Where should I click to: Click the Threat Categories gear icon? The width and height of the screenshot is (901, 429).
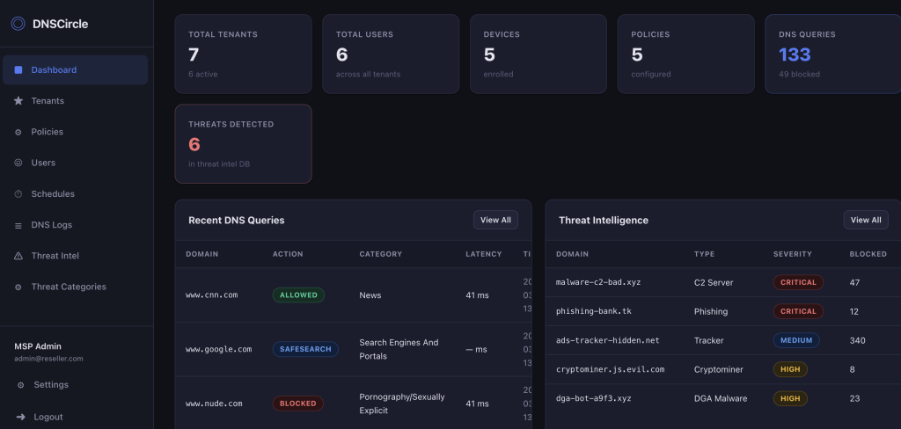click(18, 287)
